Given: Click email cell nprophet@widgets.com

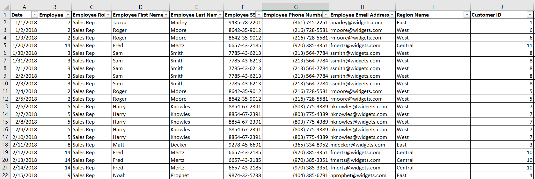Looking at the screenshot, I should [x=363, y=175].
